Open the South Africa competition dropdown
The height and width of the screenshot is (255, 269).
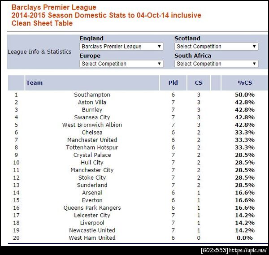coord(217,64)
